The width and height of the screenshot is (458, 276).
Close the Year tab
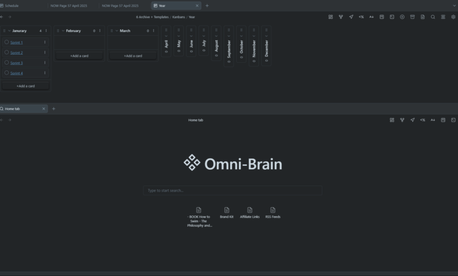coord(197,5)
